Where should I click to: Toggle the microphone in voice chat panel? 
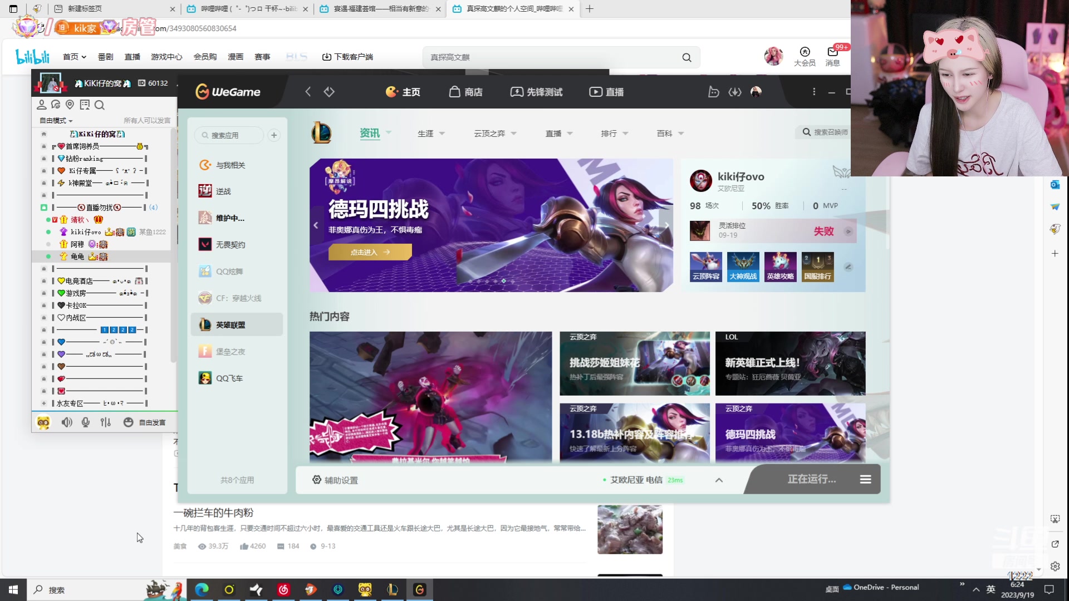click(x=86, y=422)
